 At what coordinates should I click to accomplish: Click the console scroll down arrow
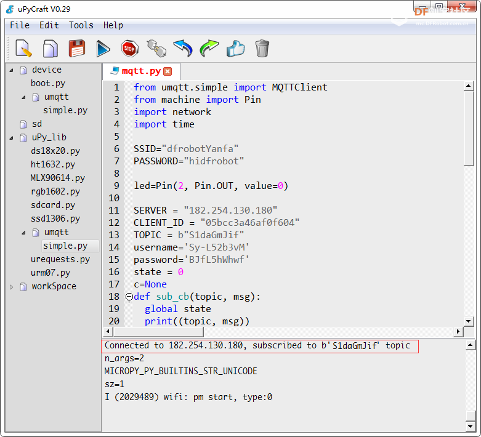pos(471,426)
